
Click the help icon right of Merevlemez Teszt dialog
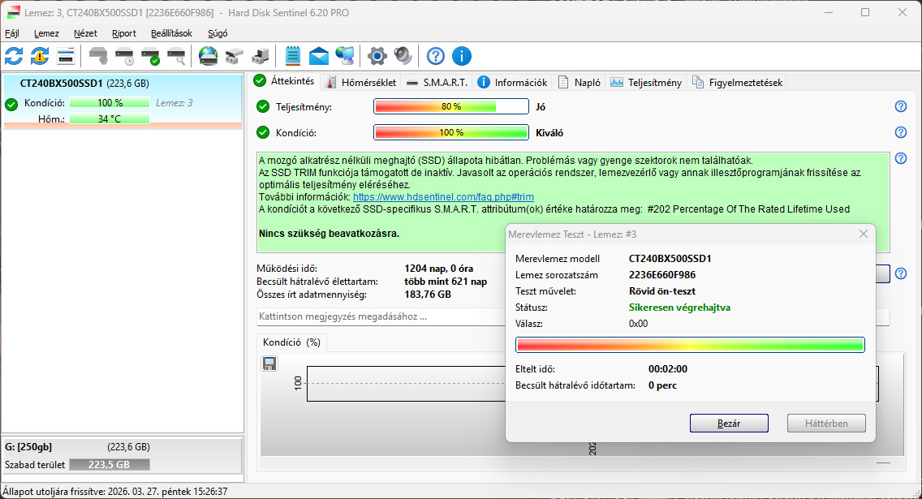pyautogui.click(x=901, y=273)
